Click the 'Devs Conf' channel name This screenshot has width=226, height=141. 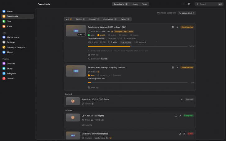105,32
